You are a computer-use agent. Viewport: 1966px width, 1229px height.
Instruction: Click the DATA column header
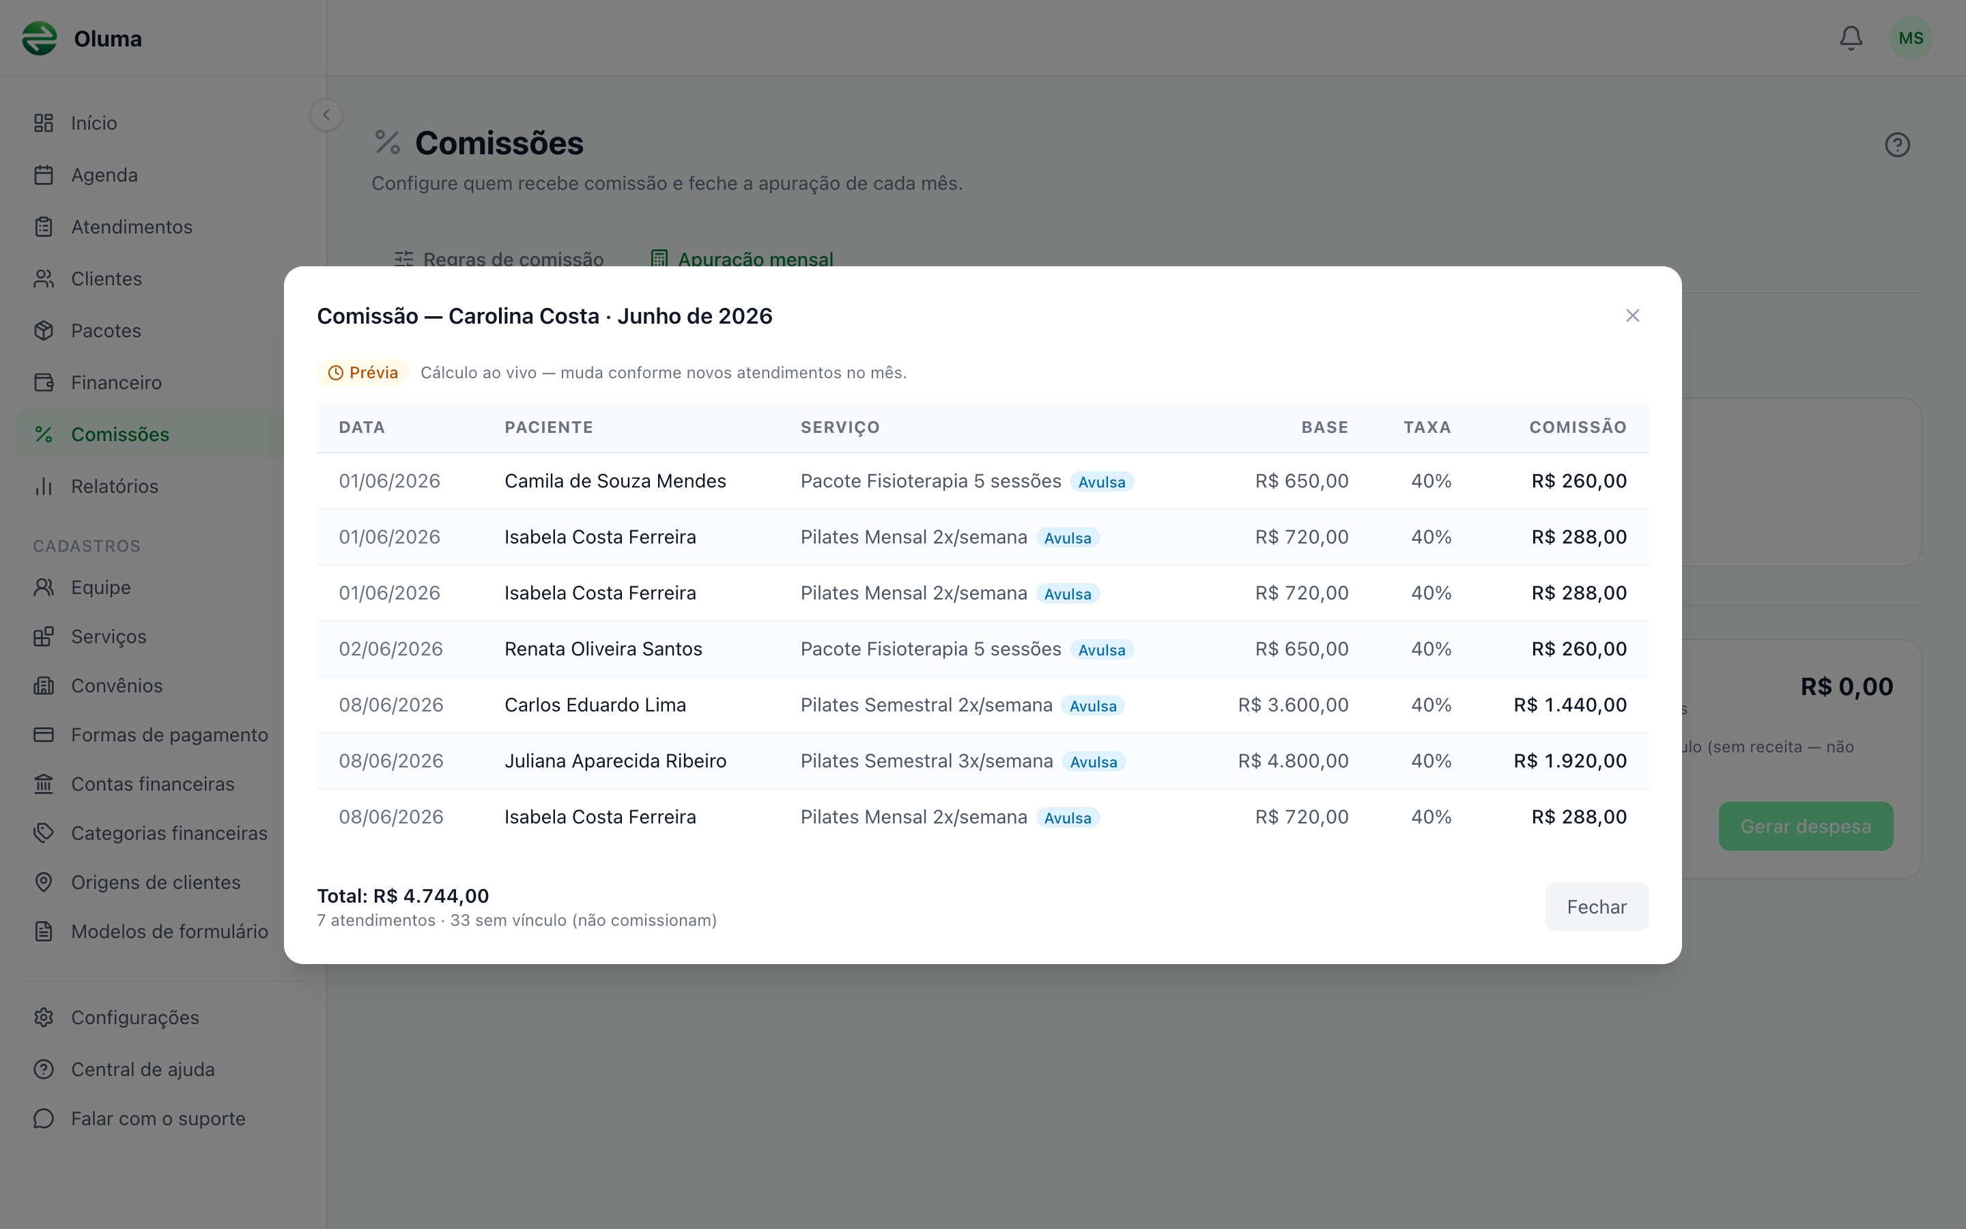(362, 427)
